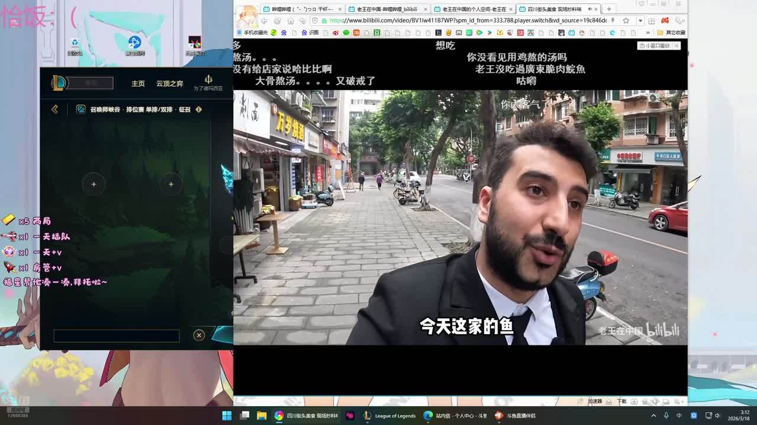Screen dimensions: 757x425
Task: Show hidden system tray icons
Action: (x=654, y=416)
